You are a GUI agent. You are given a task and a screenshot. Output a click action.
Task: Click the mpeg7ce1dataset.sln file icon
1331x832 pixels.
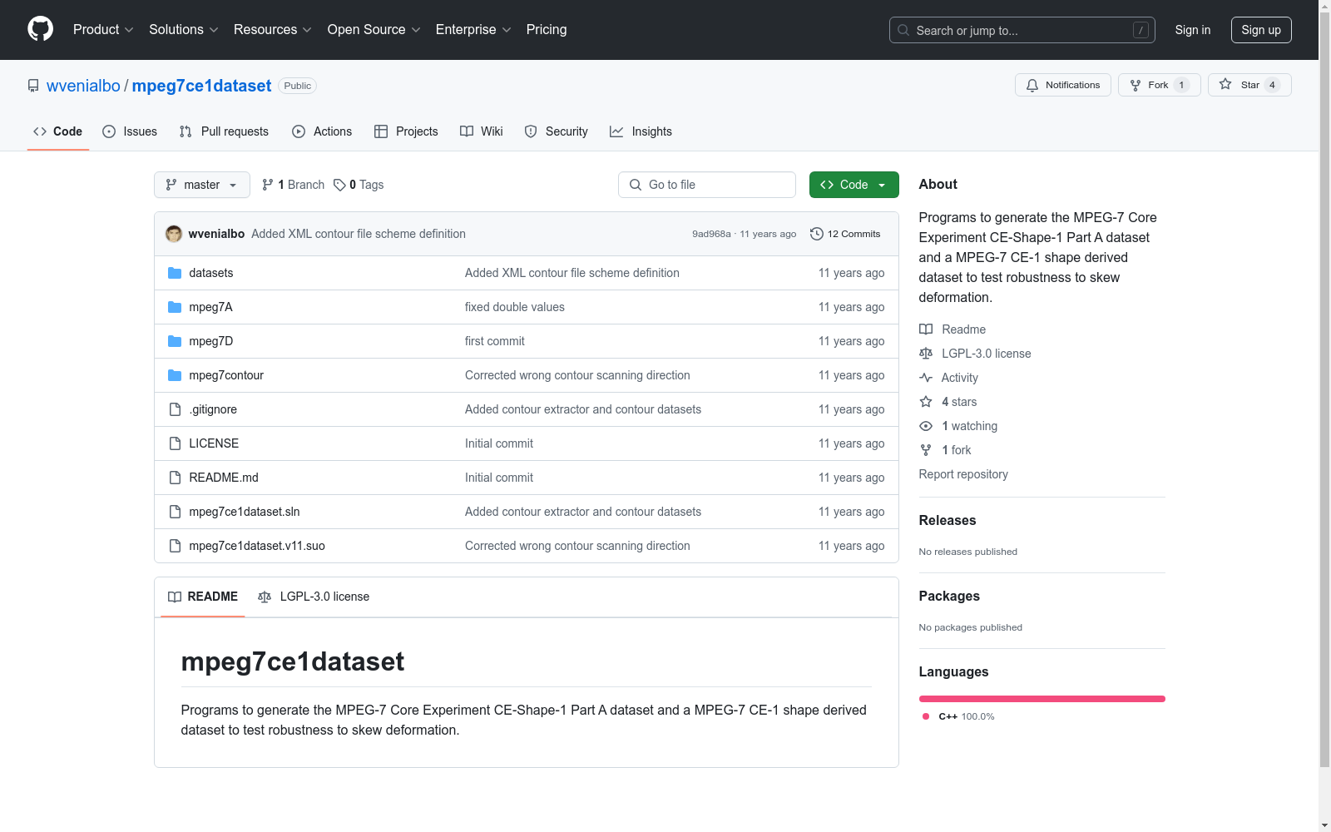click(x=175, y=512)
